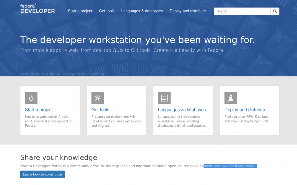Screen dimensions: 297x185
Task: Click the magnifying glass search icon
Action: point(274,11)
